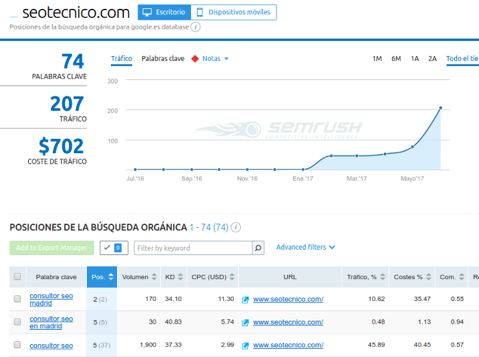The height and width of the screenshot is (357, 479).
Task: Open external link icon for consultor seo madrid
Action: [245, 300]
